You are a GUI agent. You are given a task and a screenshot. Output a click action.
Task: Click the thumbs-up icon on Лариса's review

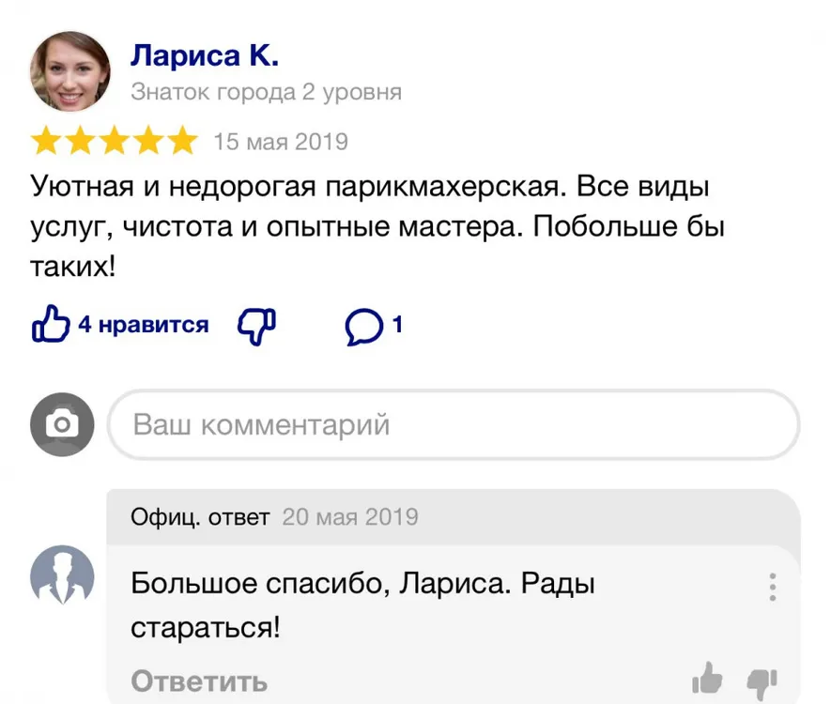[x=52, y=325]
